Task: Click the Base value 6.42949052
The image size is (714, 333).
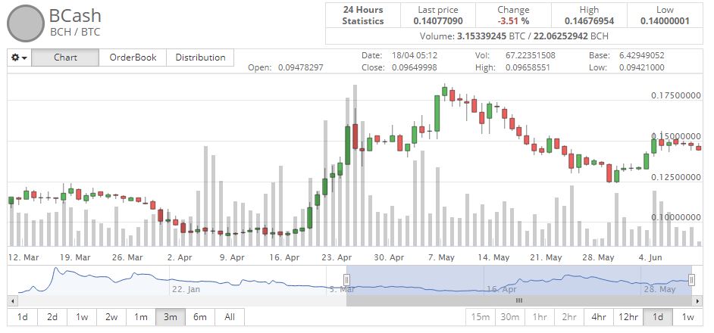Action: [641, 55]
